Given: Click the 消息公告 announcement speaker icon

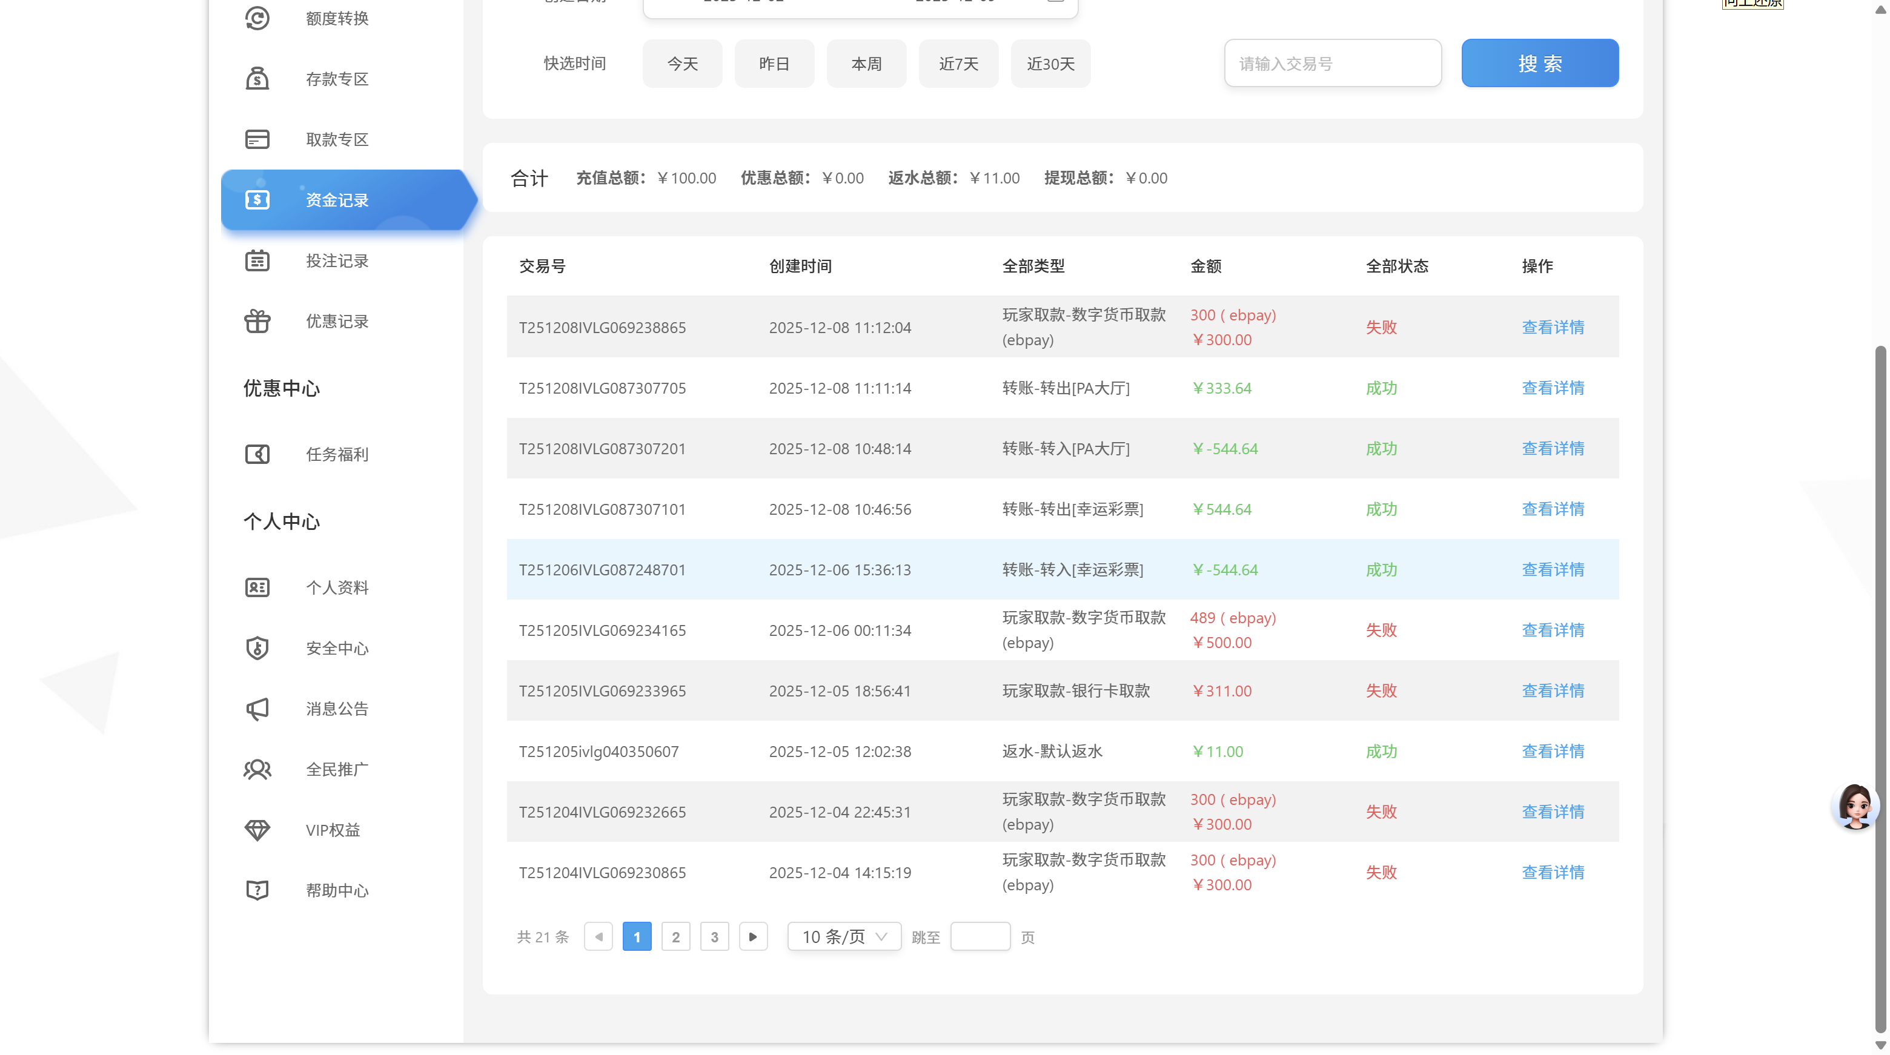Looking at the screenshot, I should point(257,709).
